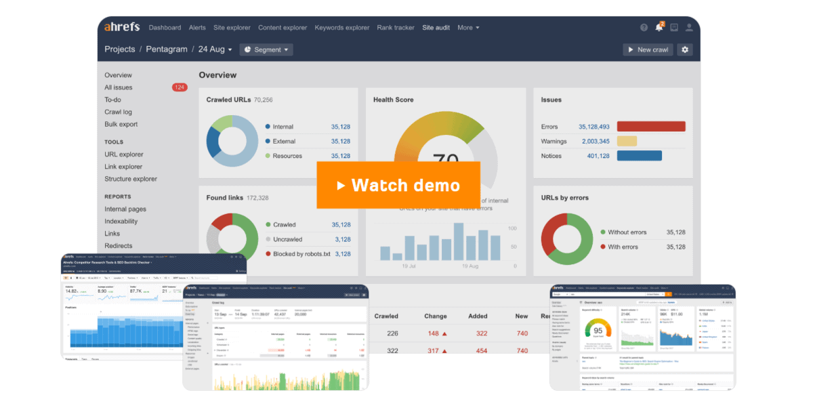Image resolution: width=813 pixels, height=416 pixels.
Task: Click the Found links donut chart
Action: point(232,238)
